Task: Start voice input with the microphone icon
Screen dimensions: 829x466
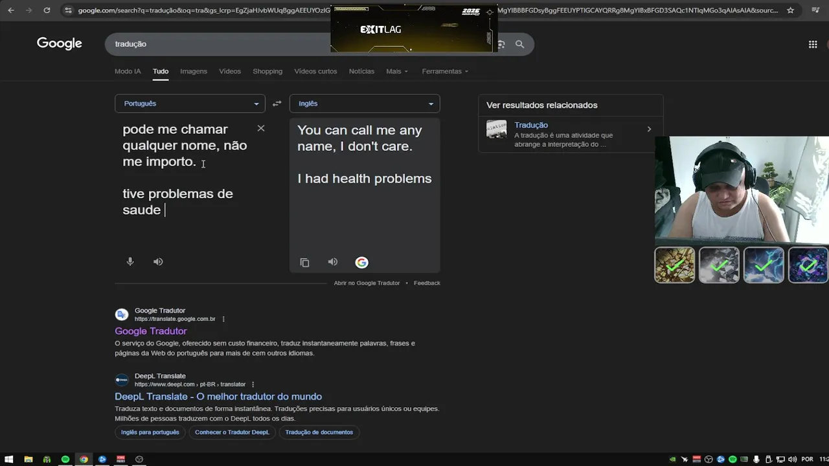Action: [130, 261]
